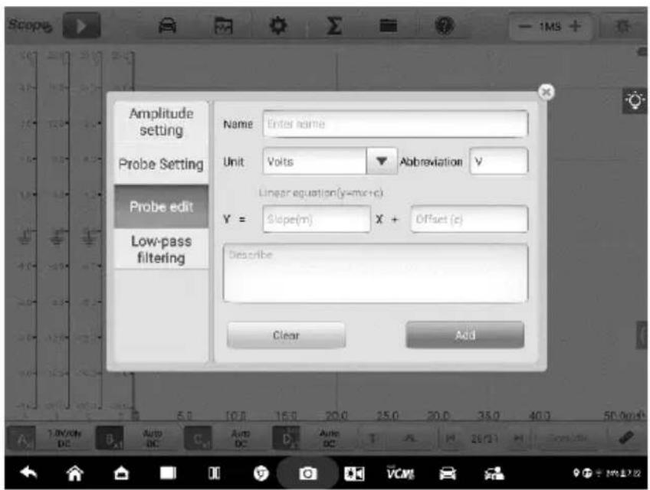Screen dimensions: 650x490
Task: Tap the Android back arrow
Action: (28, 472)
